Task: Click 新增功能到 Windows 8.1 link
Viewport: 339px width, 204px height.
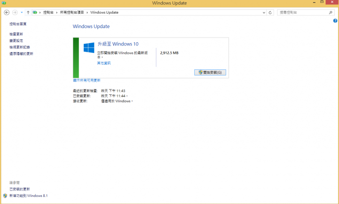Action: click(28, 196)
